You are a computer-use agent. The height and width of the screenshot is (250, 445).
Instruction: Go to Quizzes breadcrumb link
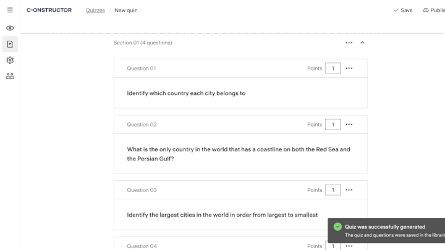[95, 10]
